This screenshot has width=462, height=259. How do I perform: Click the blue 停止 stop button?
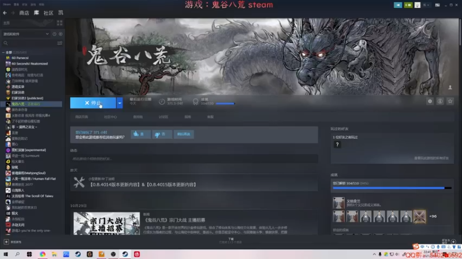[93, 103]
